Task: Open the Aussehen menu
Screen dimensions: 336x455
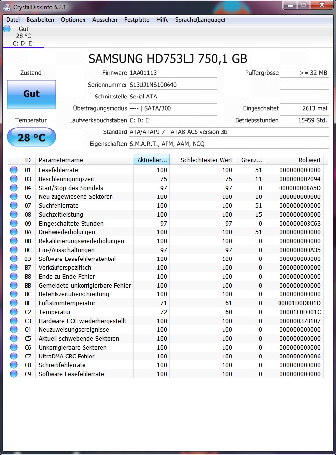Action: [105, 19]
